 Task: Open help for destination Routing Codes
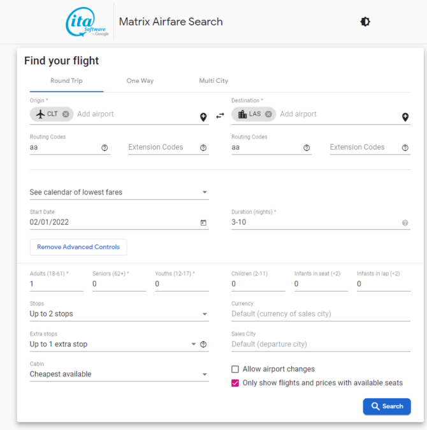[307, 148]
